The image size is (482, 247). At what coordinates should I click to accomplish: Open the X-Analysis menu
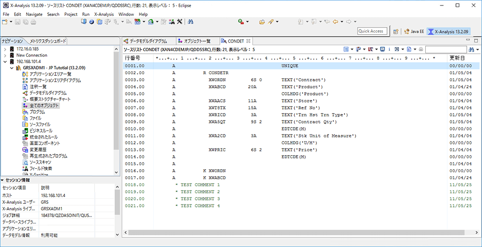(104, 14)
